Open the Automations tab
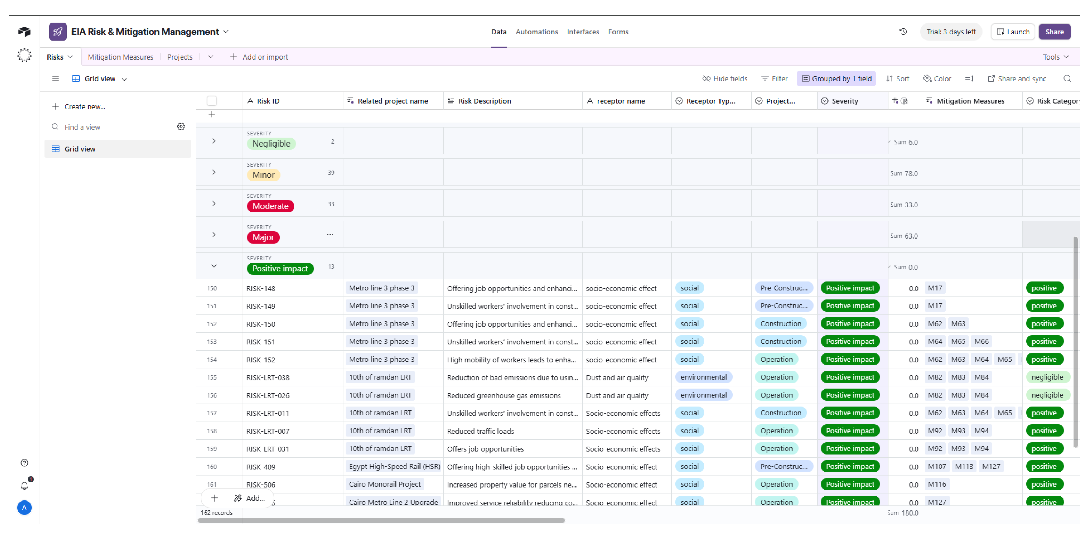Screen dimensions: 1092x535 point(536,32)
